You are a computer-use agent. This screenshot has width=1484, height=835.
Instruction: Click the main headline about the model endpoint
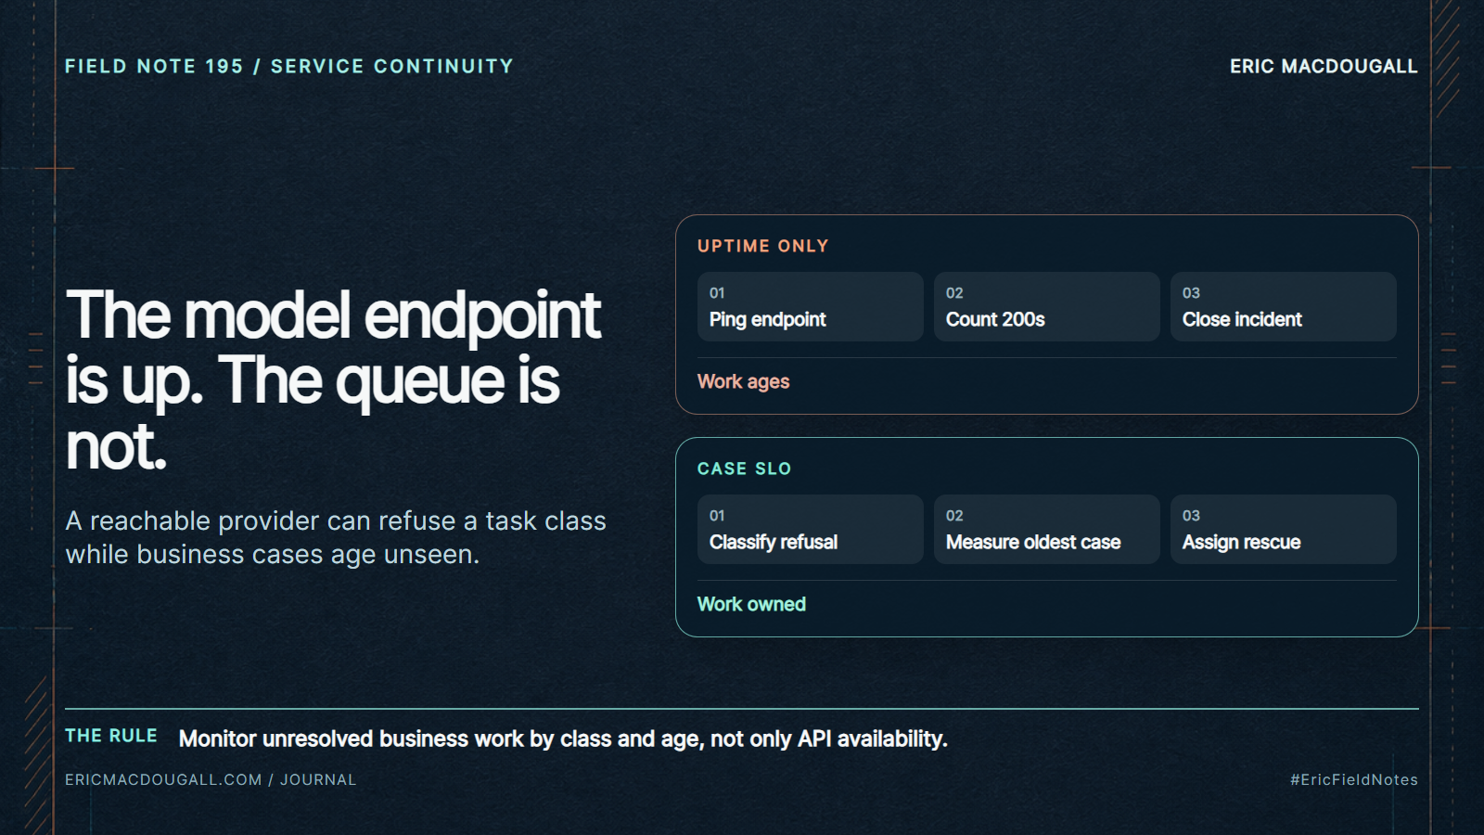(334, 380)
